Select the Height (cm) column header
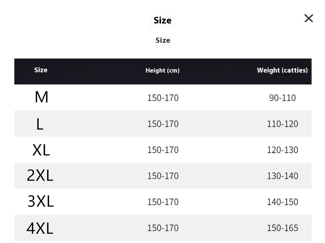 [x=162, y=70]
